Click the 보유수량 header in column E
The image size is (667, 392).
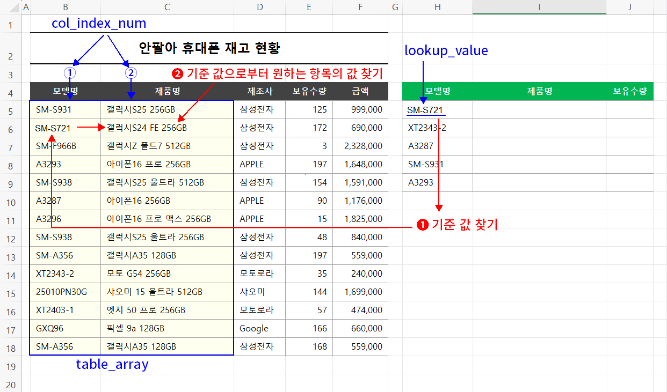pyautogui.click(x=309, y=92)
